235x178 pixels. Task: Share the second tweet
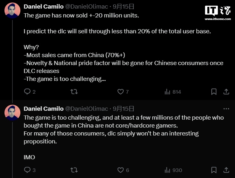226,170
